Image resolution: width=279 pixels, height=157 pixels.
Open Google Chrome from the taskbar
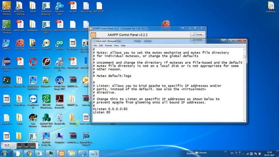click(x=29, y=154)
